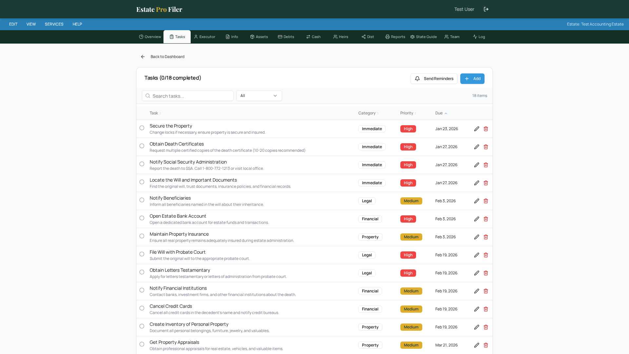Complete Locate the Will and Important Documents

click(x=142, y=182)
